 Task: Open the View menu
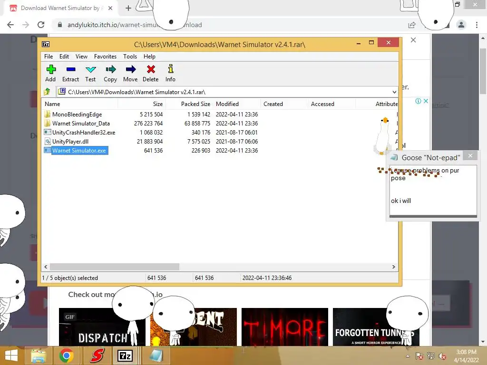[81, 57]
